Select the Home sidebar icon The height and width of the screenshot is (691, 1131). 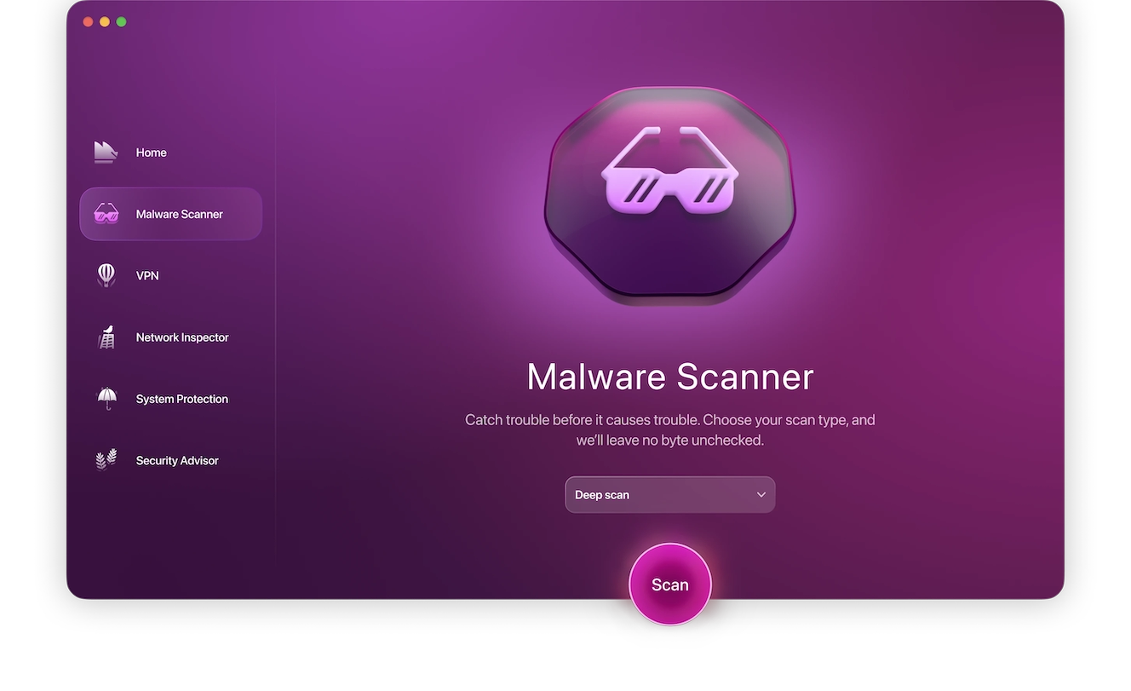pos(106,152)
